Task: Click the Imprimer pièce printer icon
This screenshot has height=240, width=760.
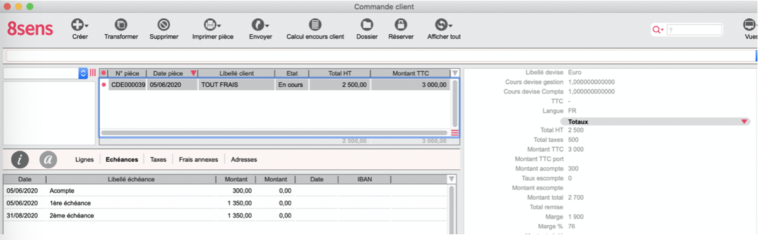Action: coord(210,25)
